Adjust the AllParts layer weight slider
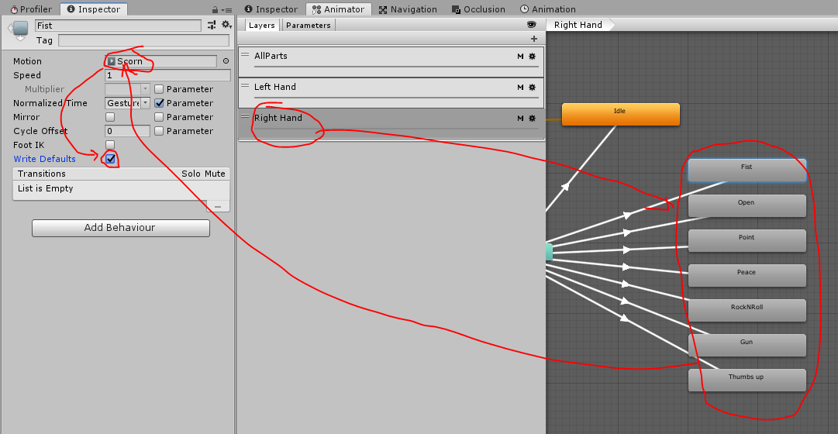Image resolution: width=838 pixels, height=434 pixels. (396, 67)
